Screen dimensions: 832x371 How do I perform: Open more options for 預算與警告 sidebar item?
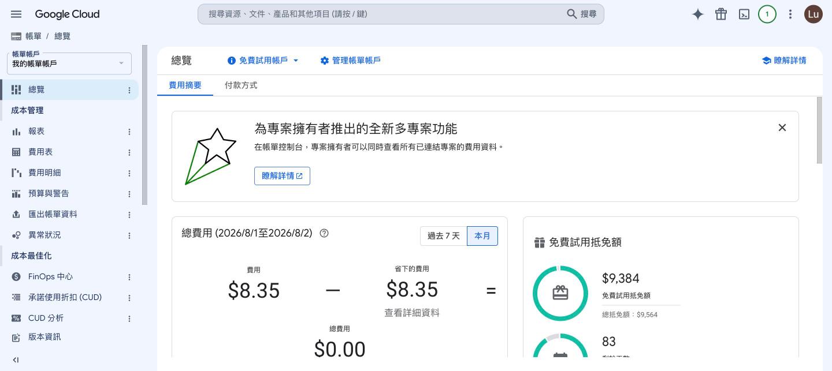coord(129,194)
